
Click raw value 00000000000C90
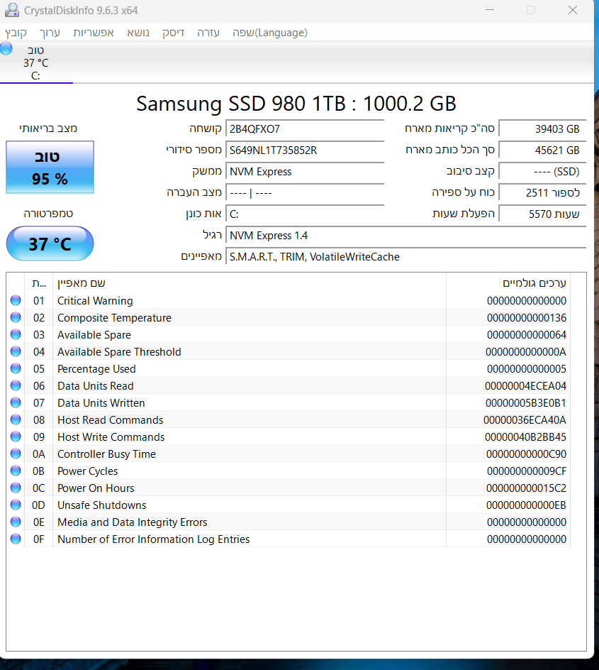[526, 454]
